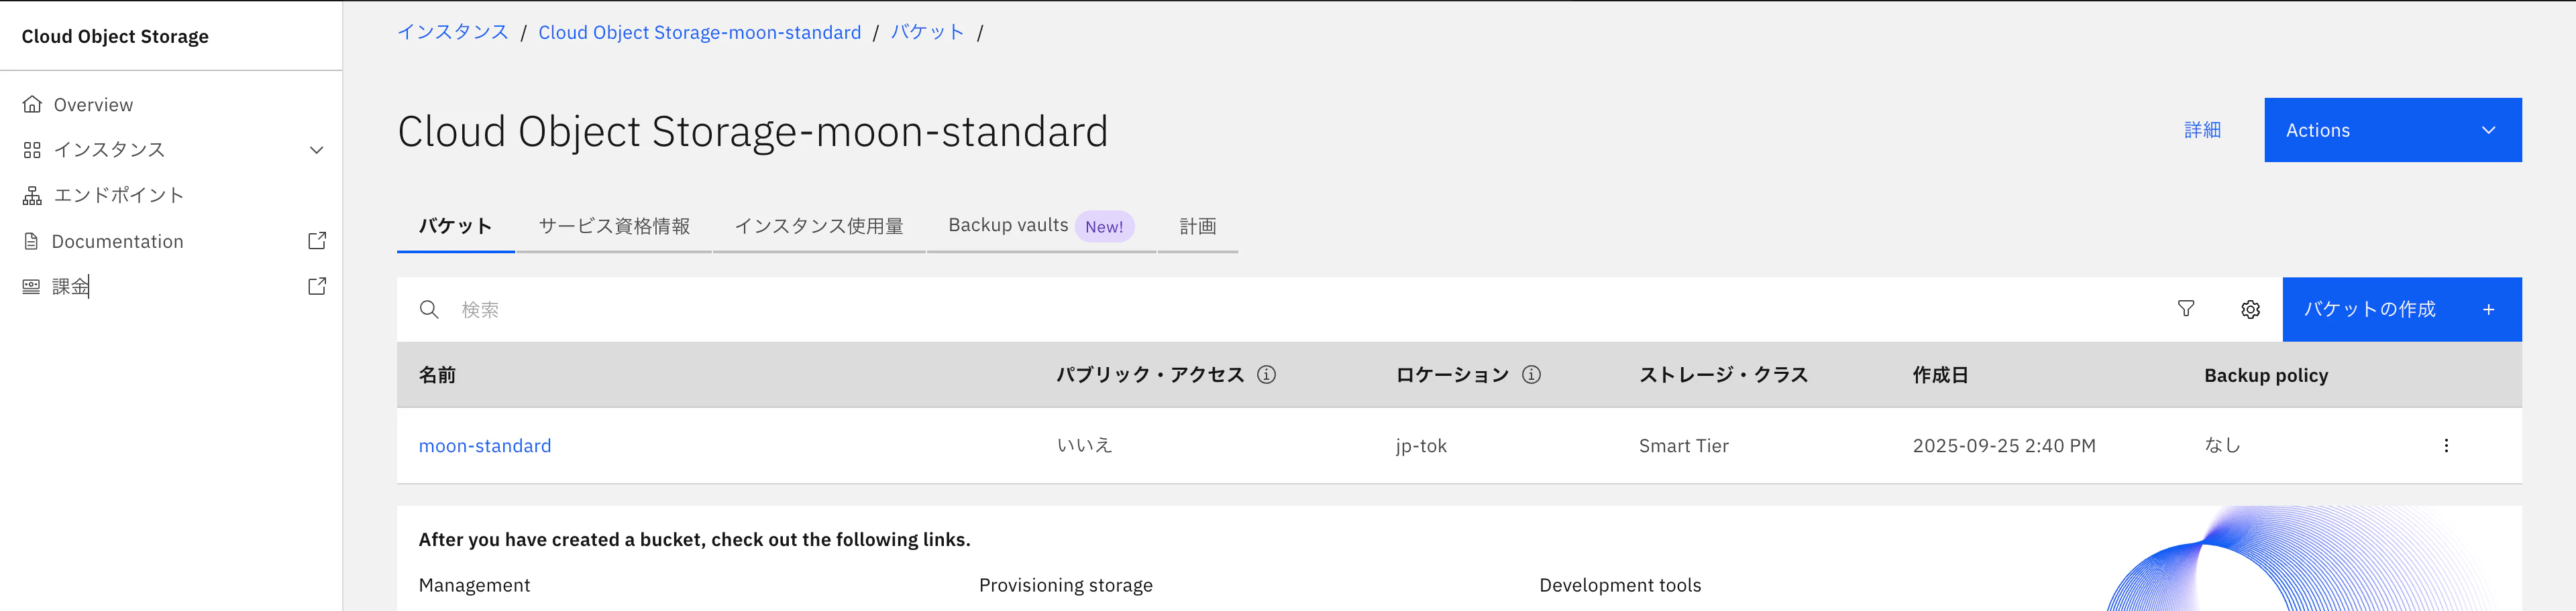The width and height of the screenshot is (2576, 611).
Task: Go to Cloud Object Storage-moon-standard breadcrumb
Action: 699,32
